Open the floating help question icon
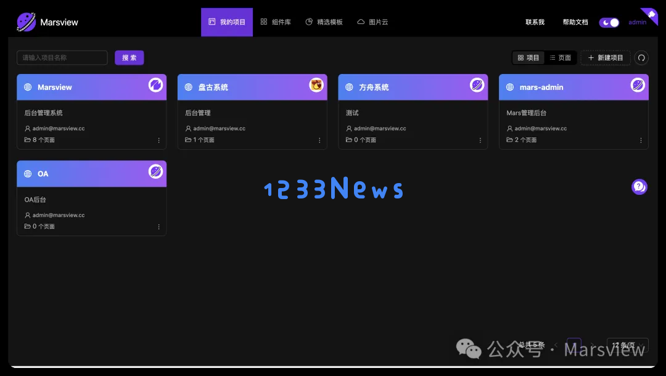Image resolution: width=666 pixels, height=376 pixels. [x=639, y=187]
